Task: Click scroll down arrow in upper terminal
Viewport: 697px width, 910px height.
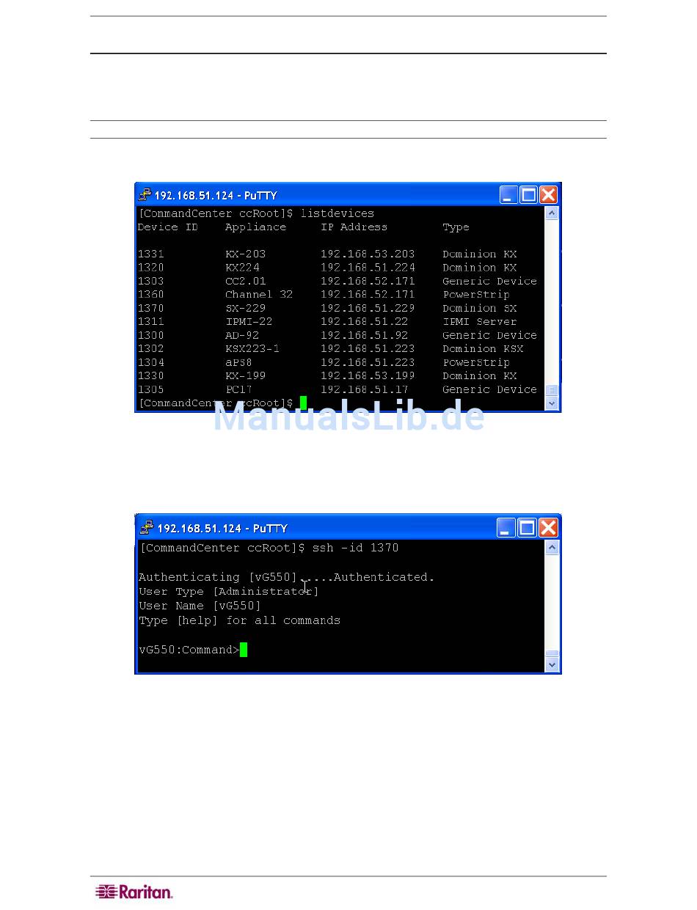Action: click(x=552, y=403)
